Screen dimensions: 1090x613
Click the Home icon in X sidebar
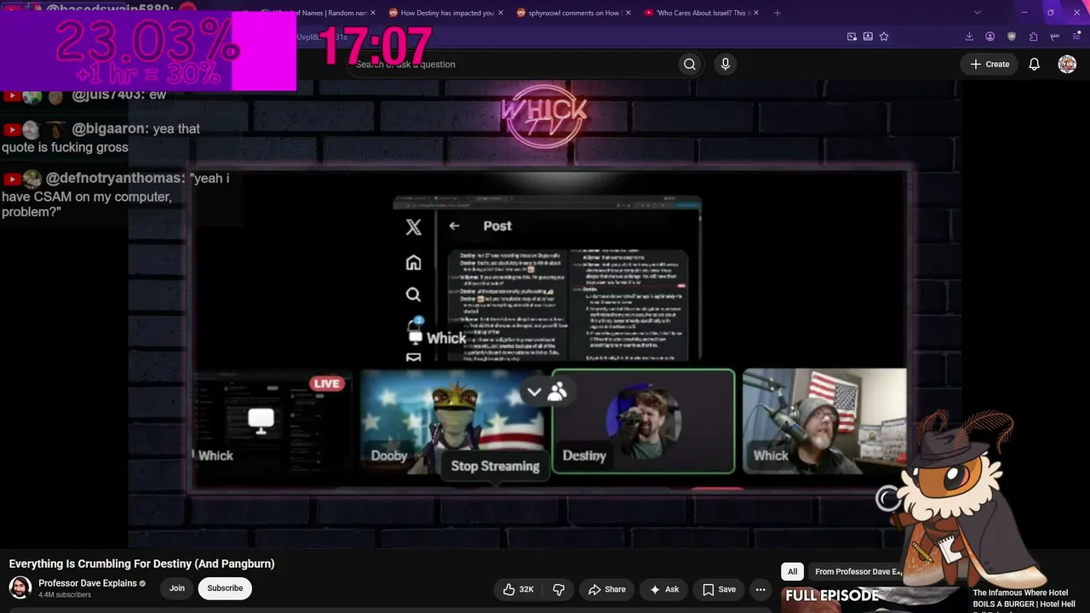[x=413, y=262]
